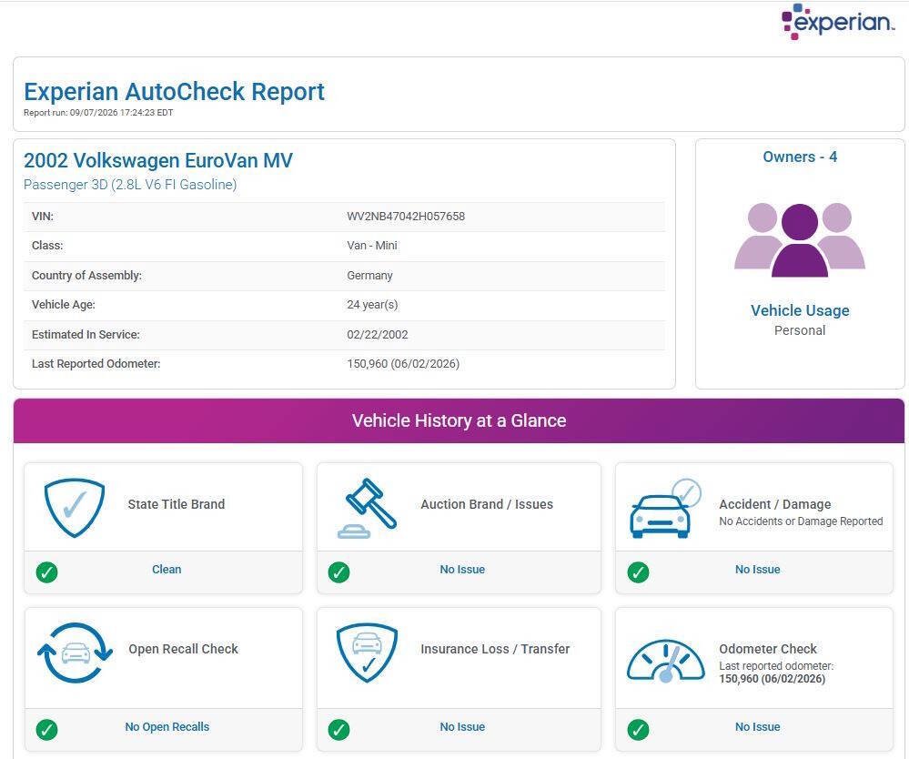Click green check beside Clean
The height and width of the screenshot is (759, 909).
[47, 572]
